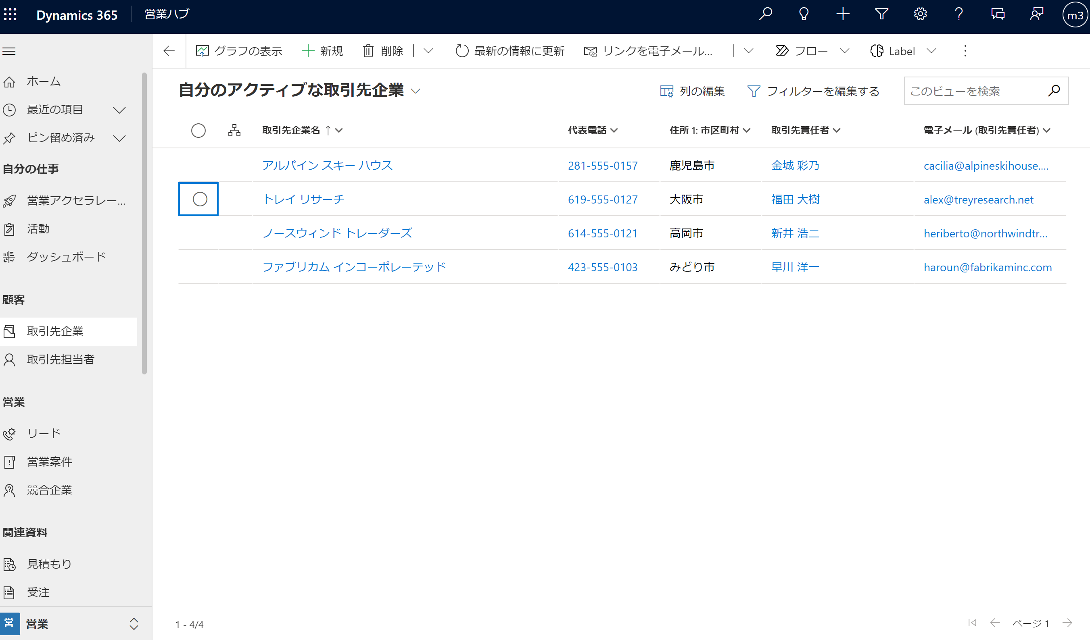Viewport: 1090px width, 640px height.
Task: Select the トレイ リサーチ row checkbox
Action: pyautogui.click(x=200, y=199)
